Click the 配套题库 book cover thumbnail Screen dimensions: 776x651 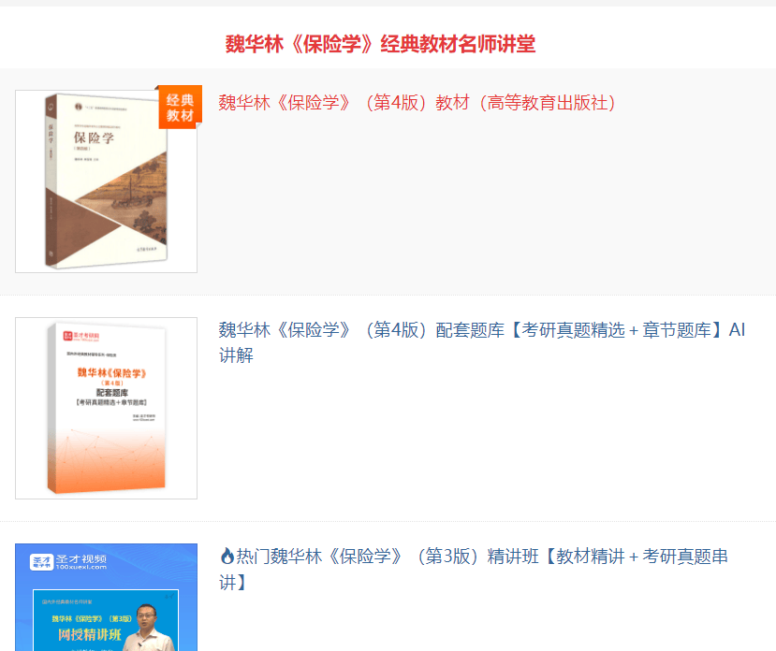107,408
